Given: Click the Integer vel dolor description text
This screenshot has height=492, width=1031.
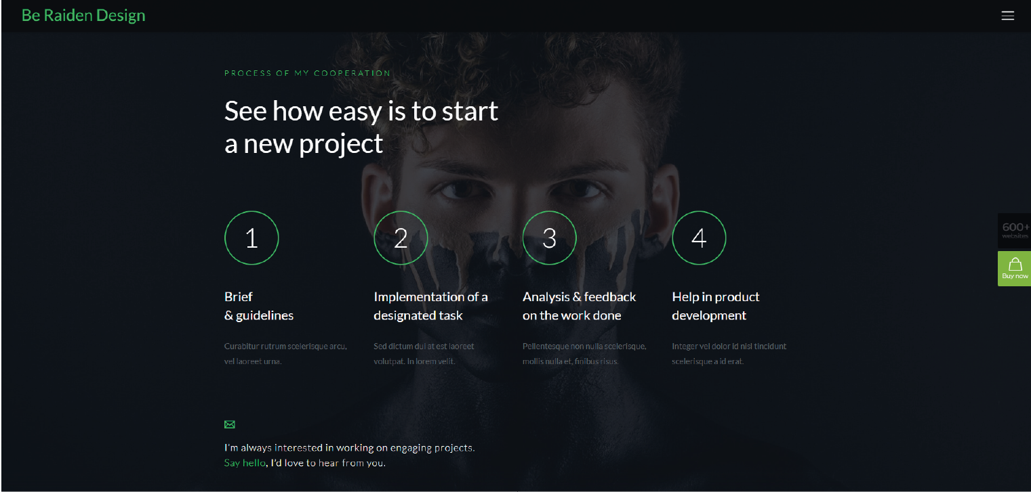Looking at the screenshot, I should click(729, 353).
